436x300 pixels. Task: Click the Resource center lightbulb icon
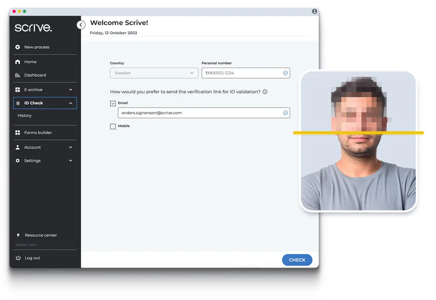point(18,235)
